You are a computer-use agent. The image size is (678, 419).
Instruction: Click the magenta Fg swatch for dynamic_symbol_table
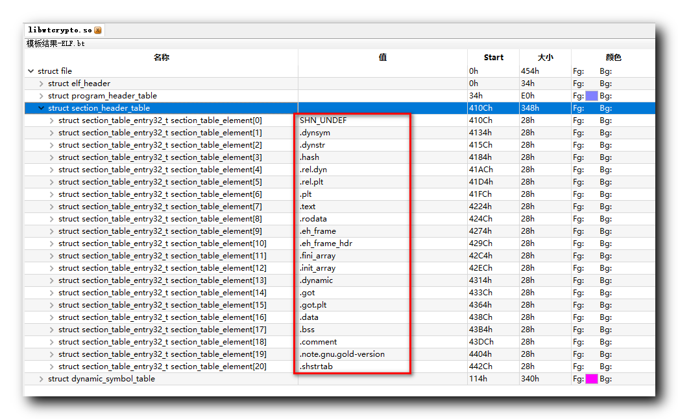click(591, 379)
